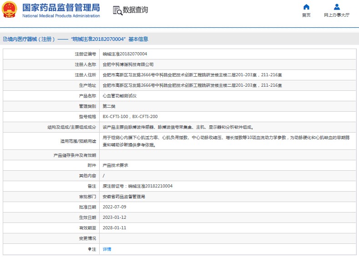
Task: Click the product name 心血管功能测试仪
Action: click(x=119, y=96)
